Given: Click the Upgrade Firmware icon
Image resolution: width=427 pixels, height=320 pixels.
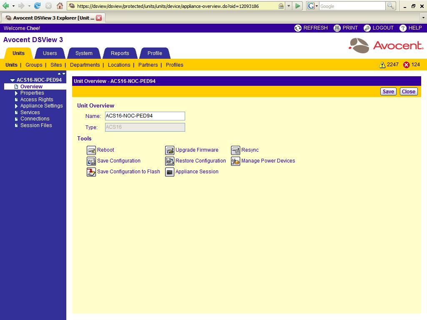Looking at the screenshot, I should [169, 150].
